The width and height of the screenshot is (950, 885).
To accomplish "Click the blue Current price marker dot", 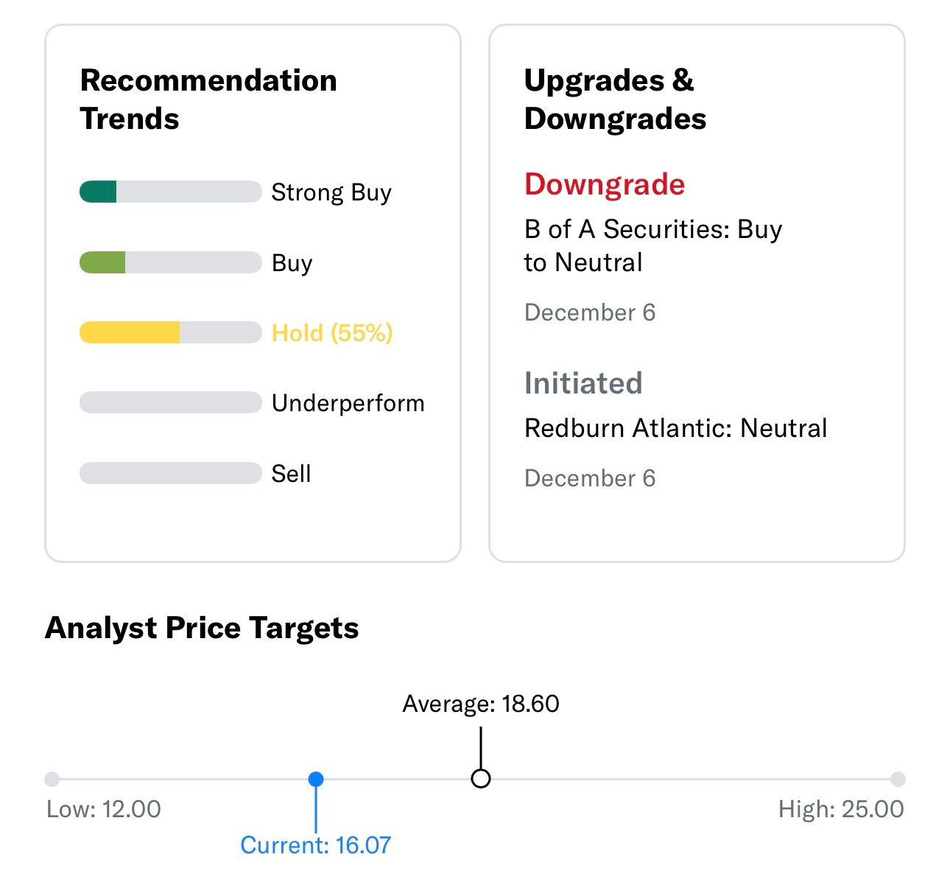I will tap(316, 779).
